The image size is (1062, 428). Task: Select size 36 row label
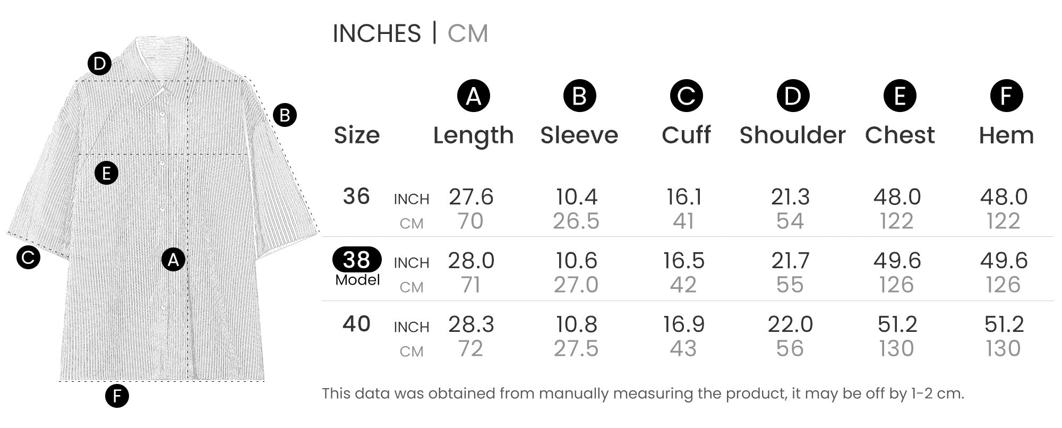click(x=356, y=196)
